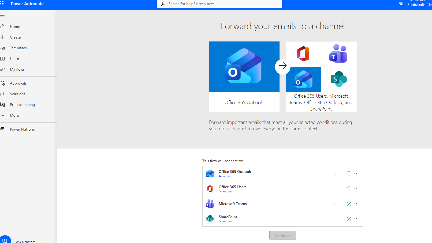The width and height of the screenshot is (432, 243).
Task: Open Approvals in the left navigation
Action: [x=18, y=83]
